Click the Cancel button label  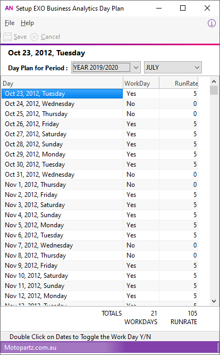click(x=50, y=37)
